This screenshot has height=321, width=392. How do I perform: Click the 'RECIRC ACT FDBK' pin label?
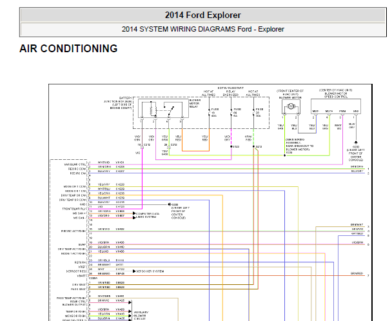point(73,231)
